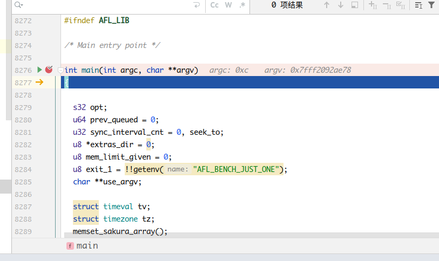Click the seek_to variable
The height and width of the screenshot is (261, 439).
[x=205, y=132]
